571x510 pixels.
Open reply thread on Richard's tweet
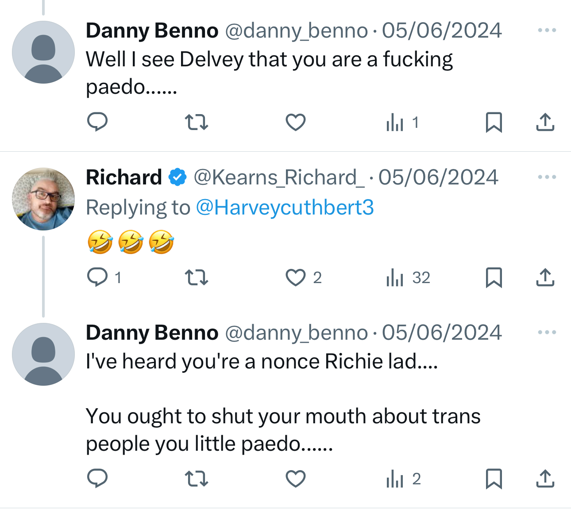point(97,277)
